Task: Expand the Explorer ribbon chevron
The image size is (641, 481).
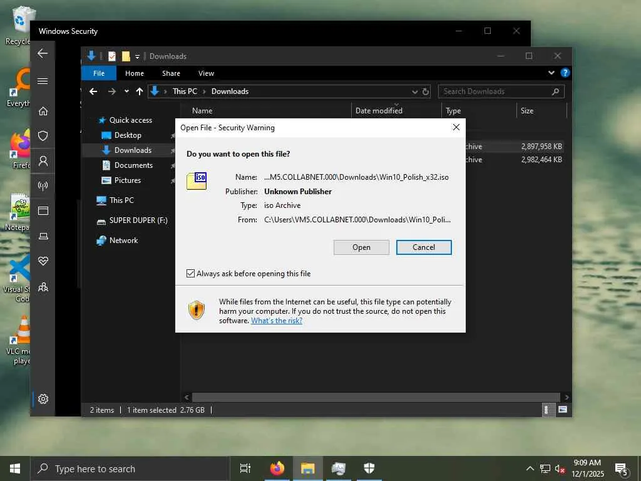Action: click(x=551, y=73)
